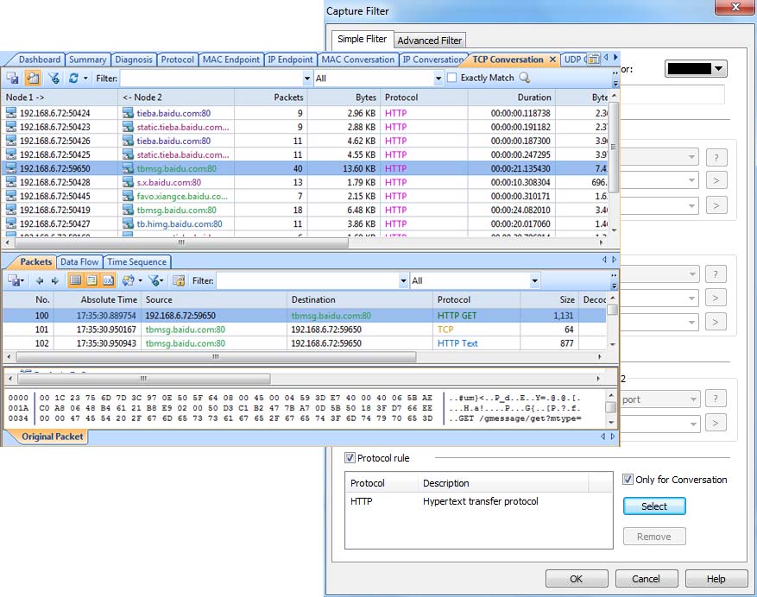This screenshot has width=757, height=597.
Task: Click OK in Capture Filter dialog
Action: 577,578
